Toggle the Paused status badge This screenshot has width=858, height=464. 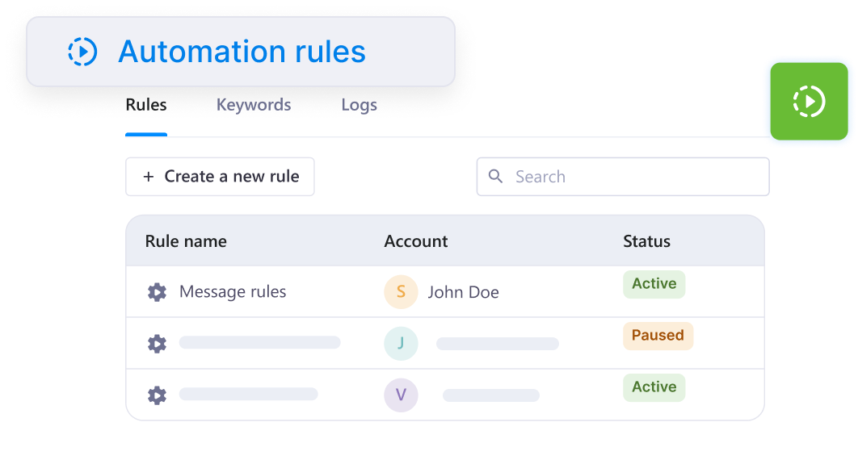tap(658, 336)
